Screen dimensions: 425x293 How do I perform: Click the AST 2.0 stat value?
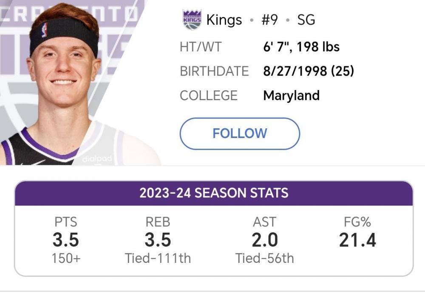pos(265,240)
